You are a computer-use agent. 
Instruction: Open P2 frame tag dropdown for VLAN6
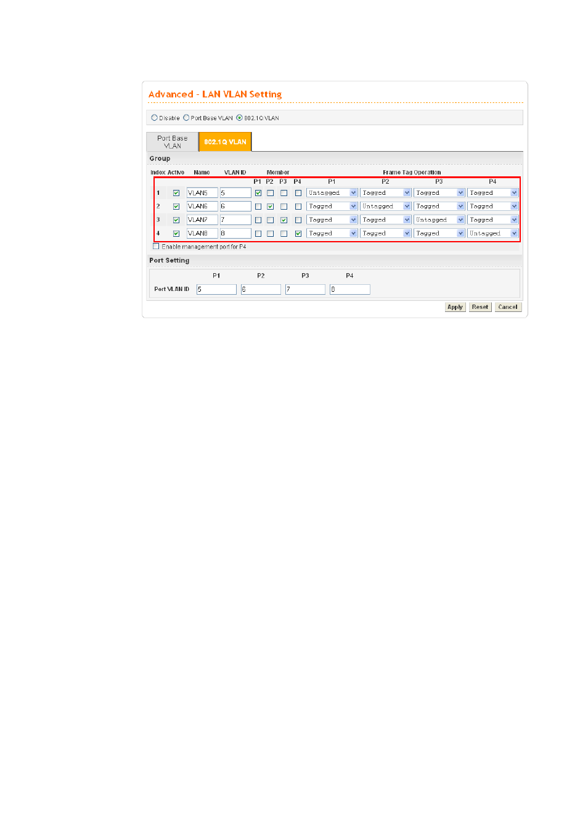pos(386,207)
